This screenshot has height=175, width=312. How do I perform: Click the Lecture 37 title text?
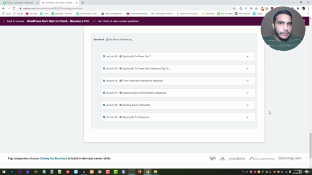pyautogui.click(x=144, y=93)
